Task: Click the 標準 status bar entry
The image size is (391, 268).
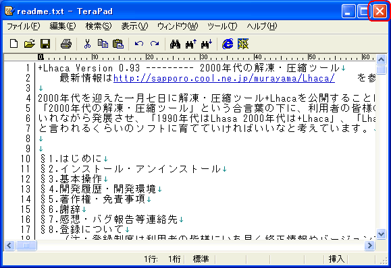Action: pos(201,259)
